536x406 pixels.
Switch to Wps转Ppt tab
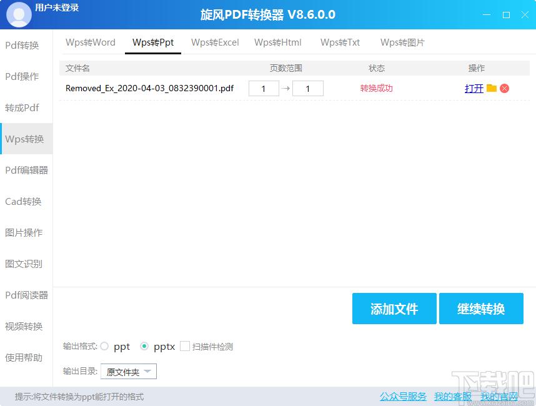(153, 42)
